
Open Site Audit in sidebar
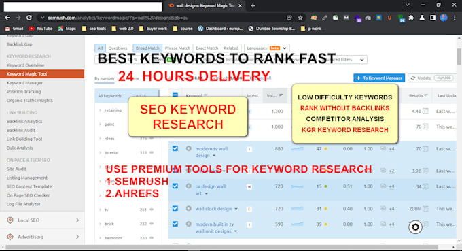tap(16, 169)
